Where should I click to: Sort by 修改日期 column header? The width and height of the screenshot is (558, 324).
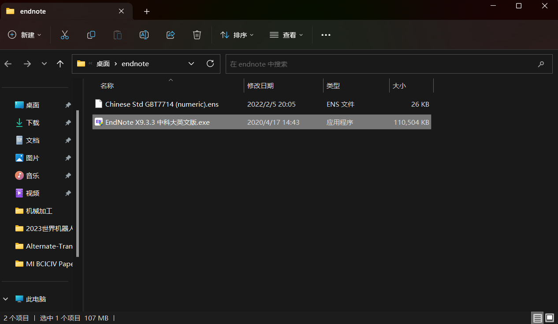(x=260, y=86)
